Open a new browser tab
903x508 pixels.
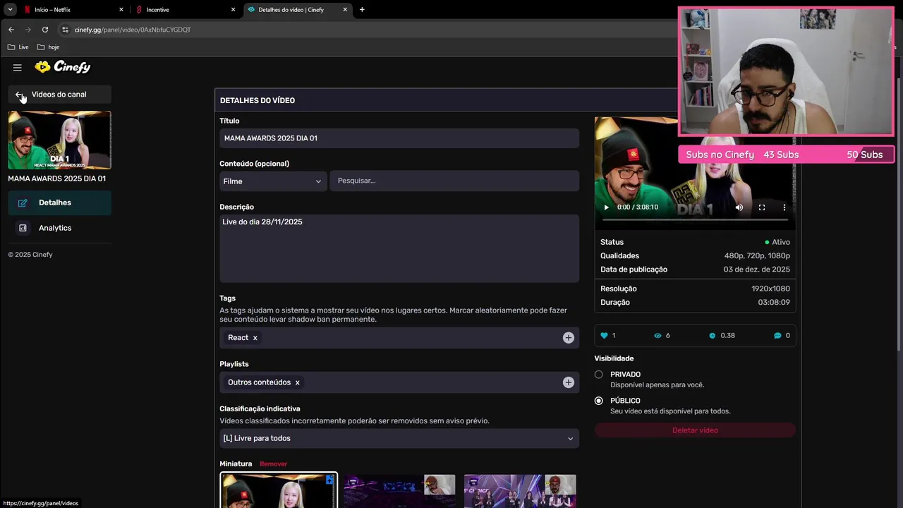point(362,10)
